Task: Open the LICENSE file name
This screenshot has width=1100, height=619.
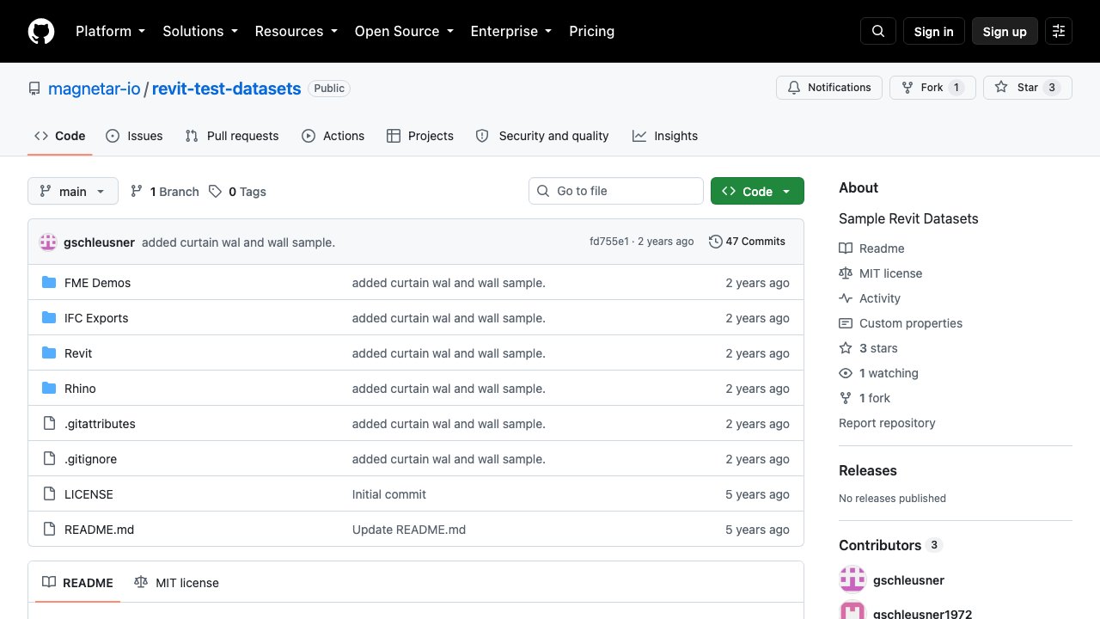Action: coord(89,494)
